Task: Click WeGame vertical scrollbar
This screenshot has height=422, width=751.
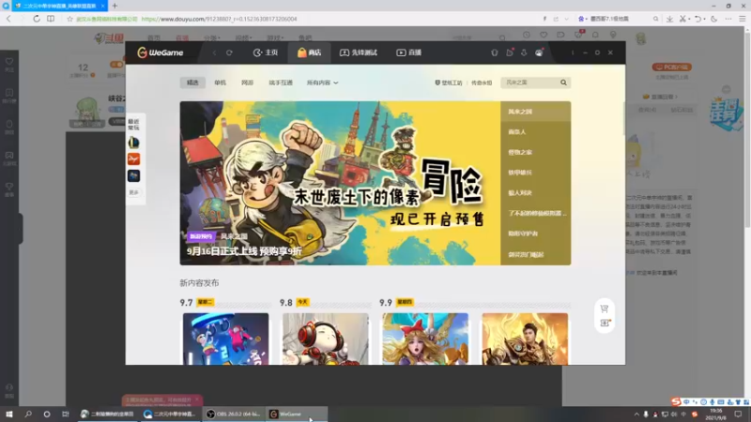Action: pos(623,119)
